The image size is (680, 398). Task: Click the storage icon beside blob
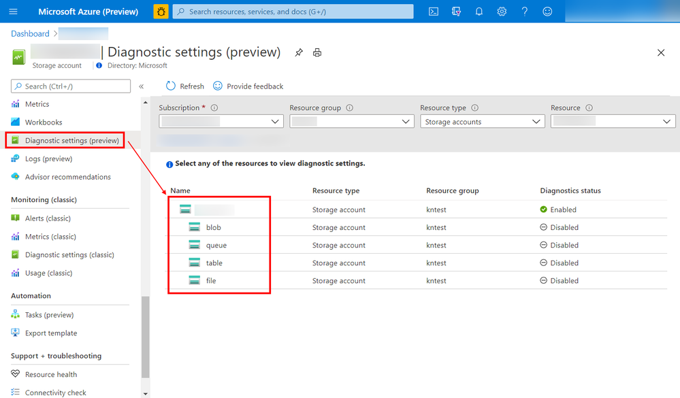(x=194, y=227)
